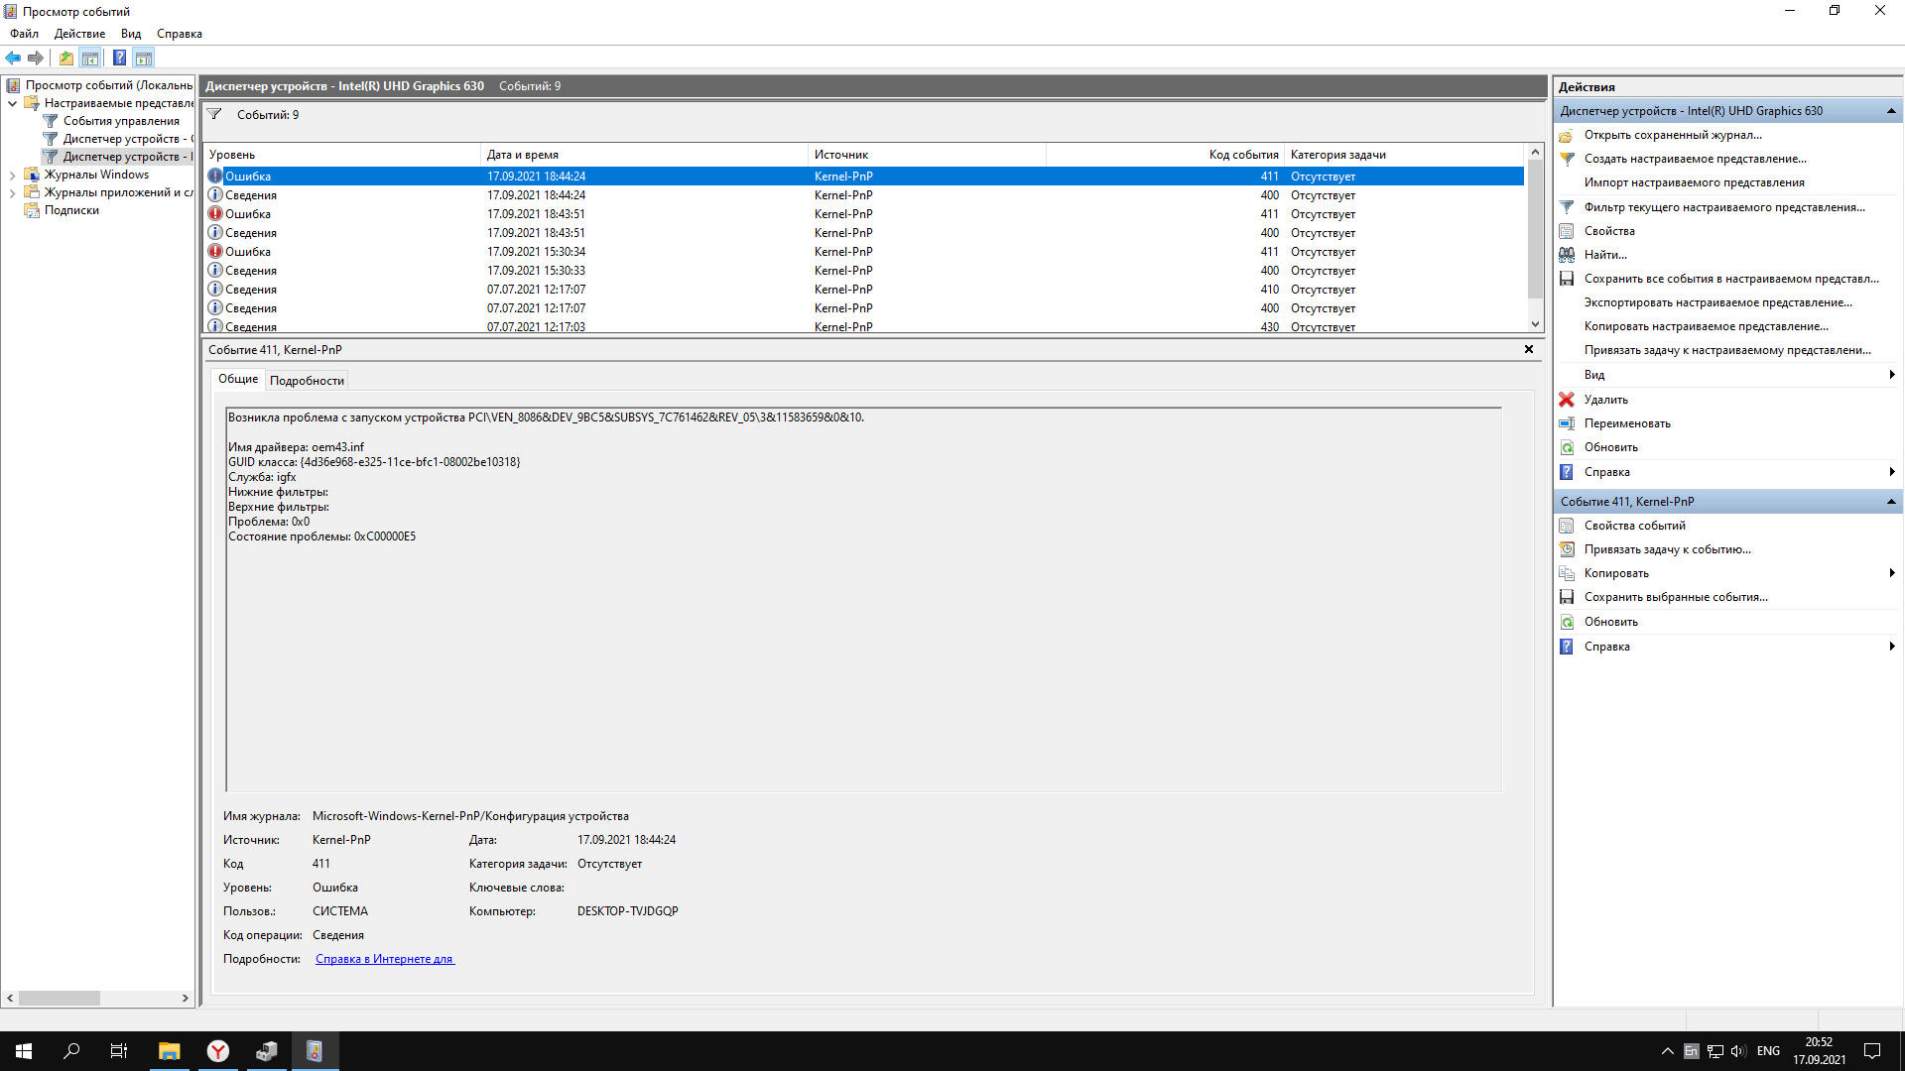
Task: Click the red Delete X icon
Action: pos(1567,400)
